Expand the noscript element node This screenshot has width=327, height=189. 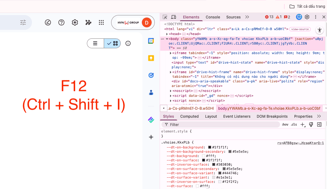click(x=171, y=91)
